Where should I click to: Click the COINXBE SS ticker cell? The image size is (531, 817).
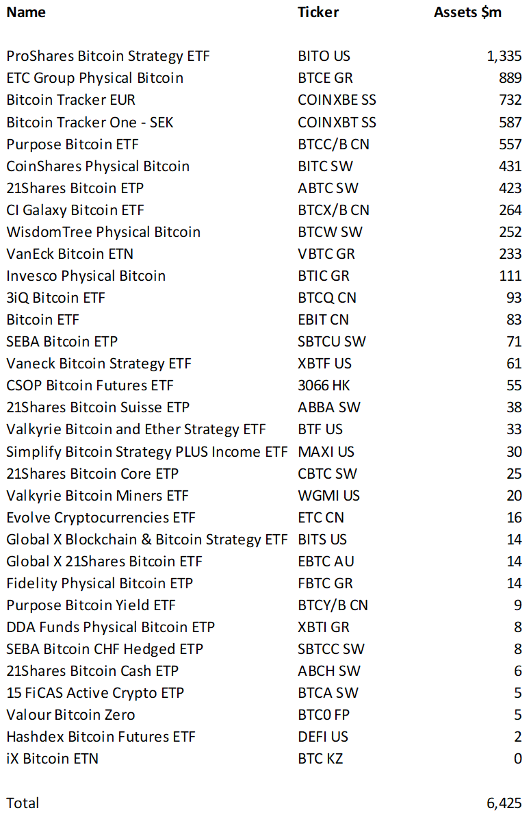337,99
